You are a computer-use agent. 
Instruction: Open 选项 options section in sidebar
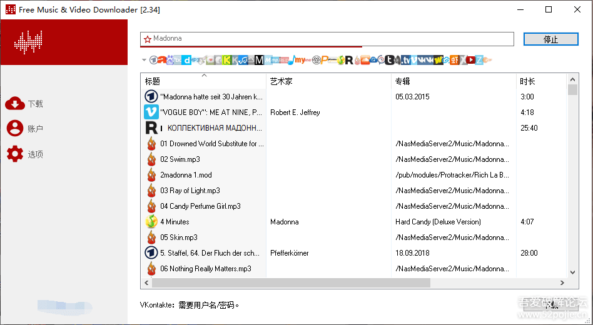24,154
